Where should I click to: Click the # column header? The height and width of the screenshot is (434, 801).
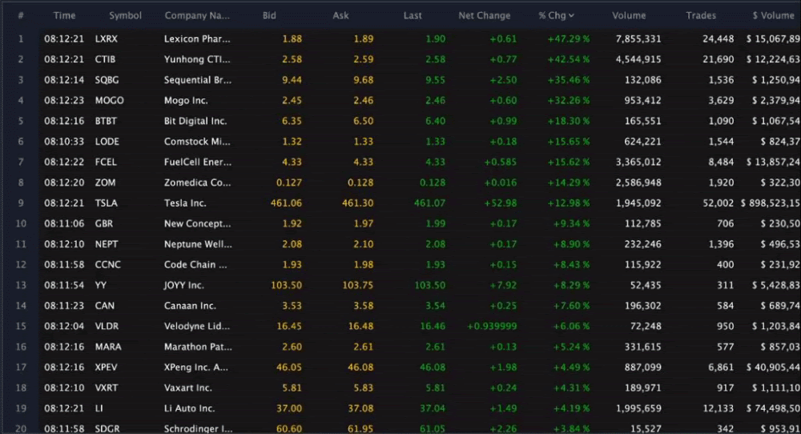tap(21, 15)
